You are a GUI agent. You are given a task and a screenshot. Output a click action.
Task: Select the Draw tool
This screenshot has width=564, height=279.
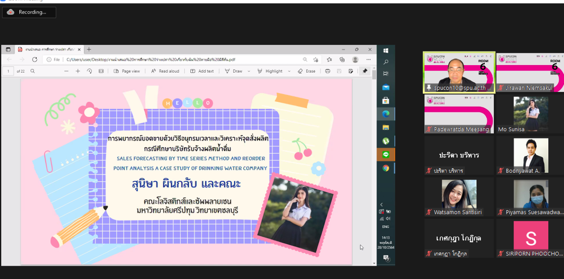(x=234, y=71)
